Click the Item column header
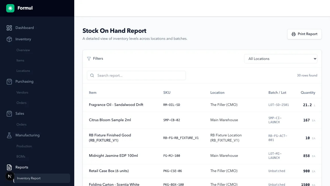Viewport: 330px width, 186px height. coord(93,92)
